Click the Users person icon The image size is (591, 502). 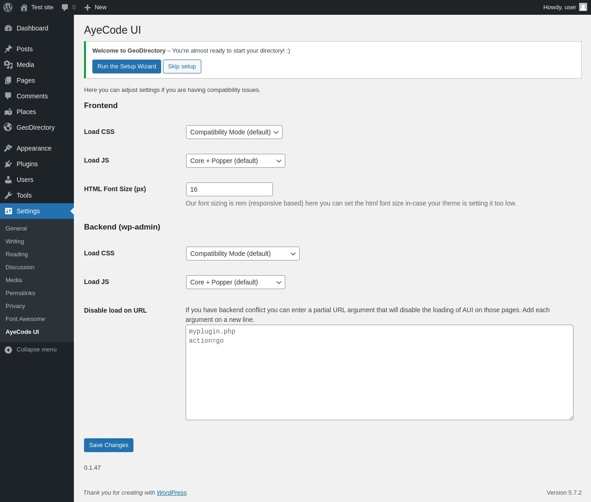[x=8, y=180]
